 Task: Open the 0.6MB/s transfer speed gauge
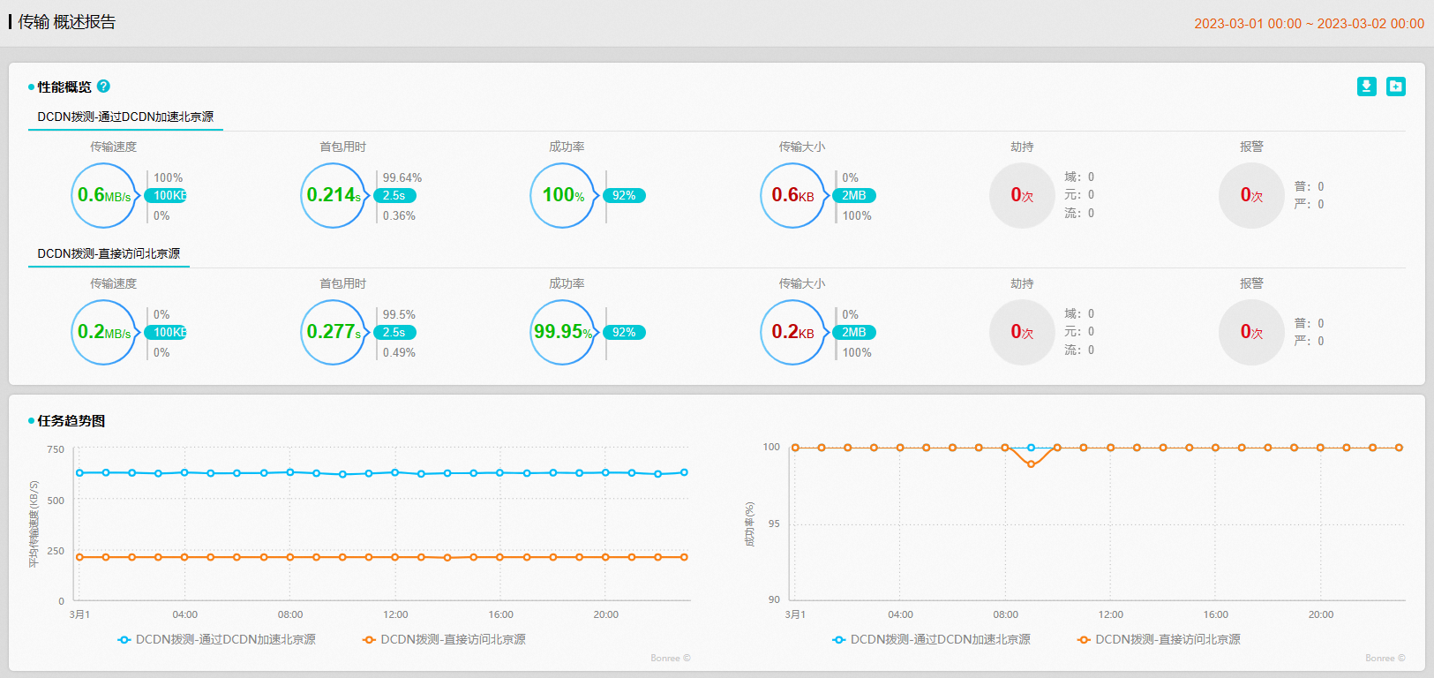coord(104,195)
